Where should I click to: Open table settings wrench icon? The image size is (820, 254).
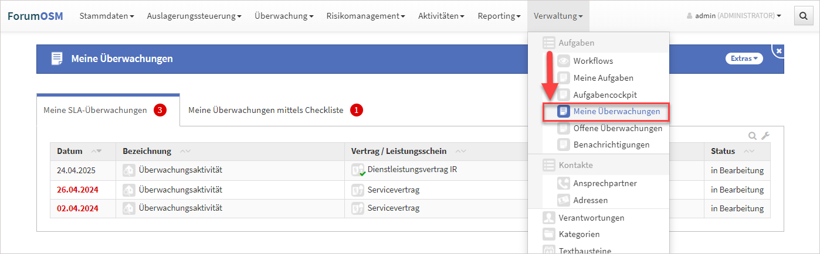coord(765,136)
